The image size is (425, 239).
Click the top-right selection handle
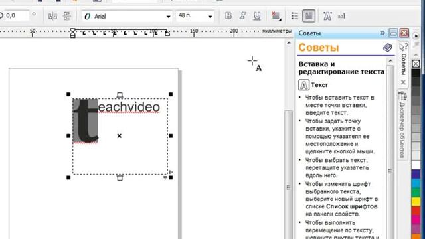171,94
